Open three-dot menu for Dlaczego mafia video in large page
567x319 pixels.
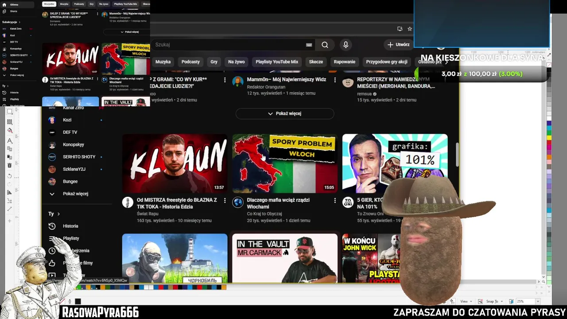point(334,200)
